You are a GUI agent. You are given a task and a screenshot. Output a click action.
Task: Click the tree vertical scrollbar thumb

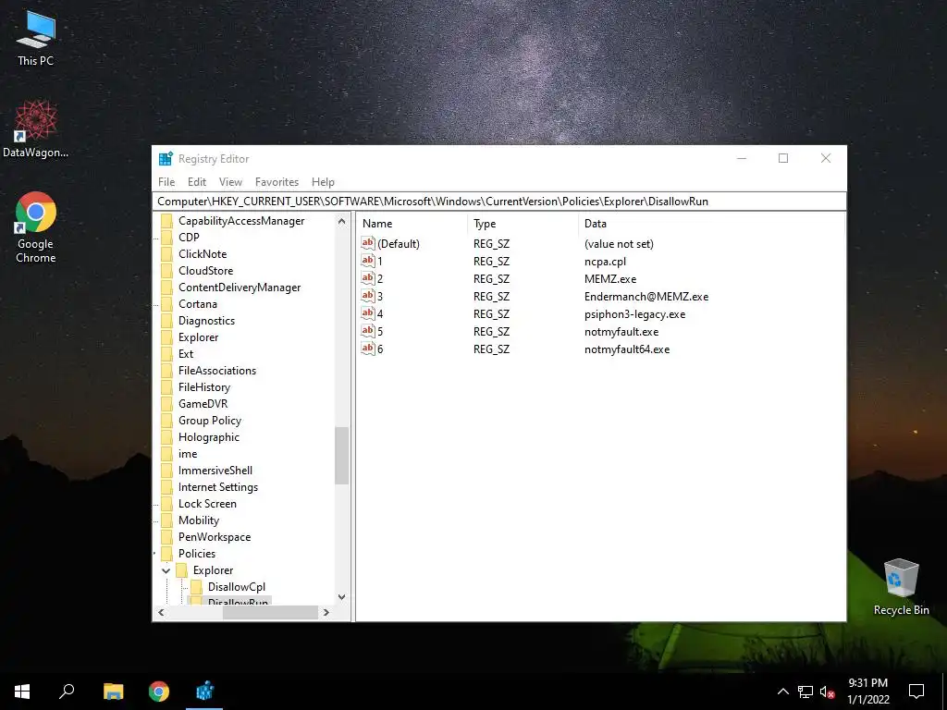click(342, 455)
